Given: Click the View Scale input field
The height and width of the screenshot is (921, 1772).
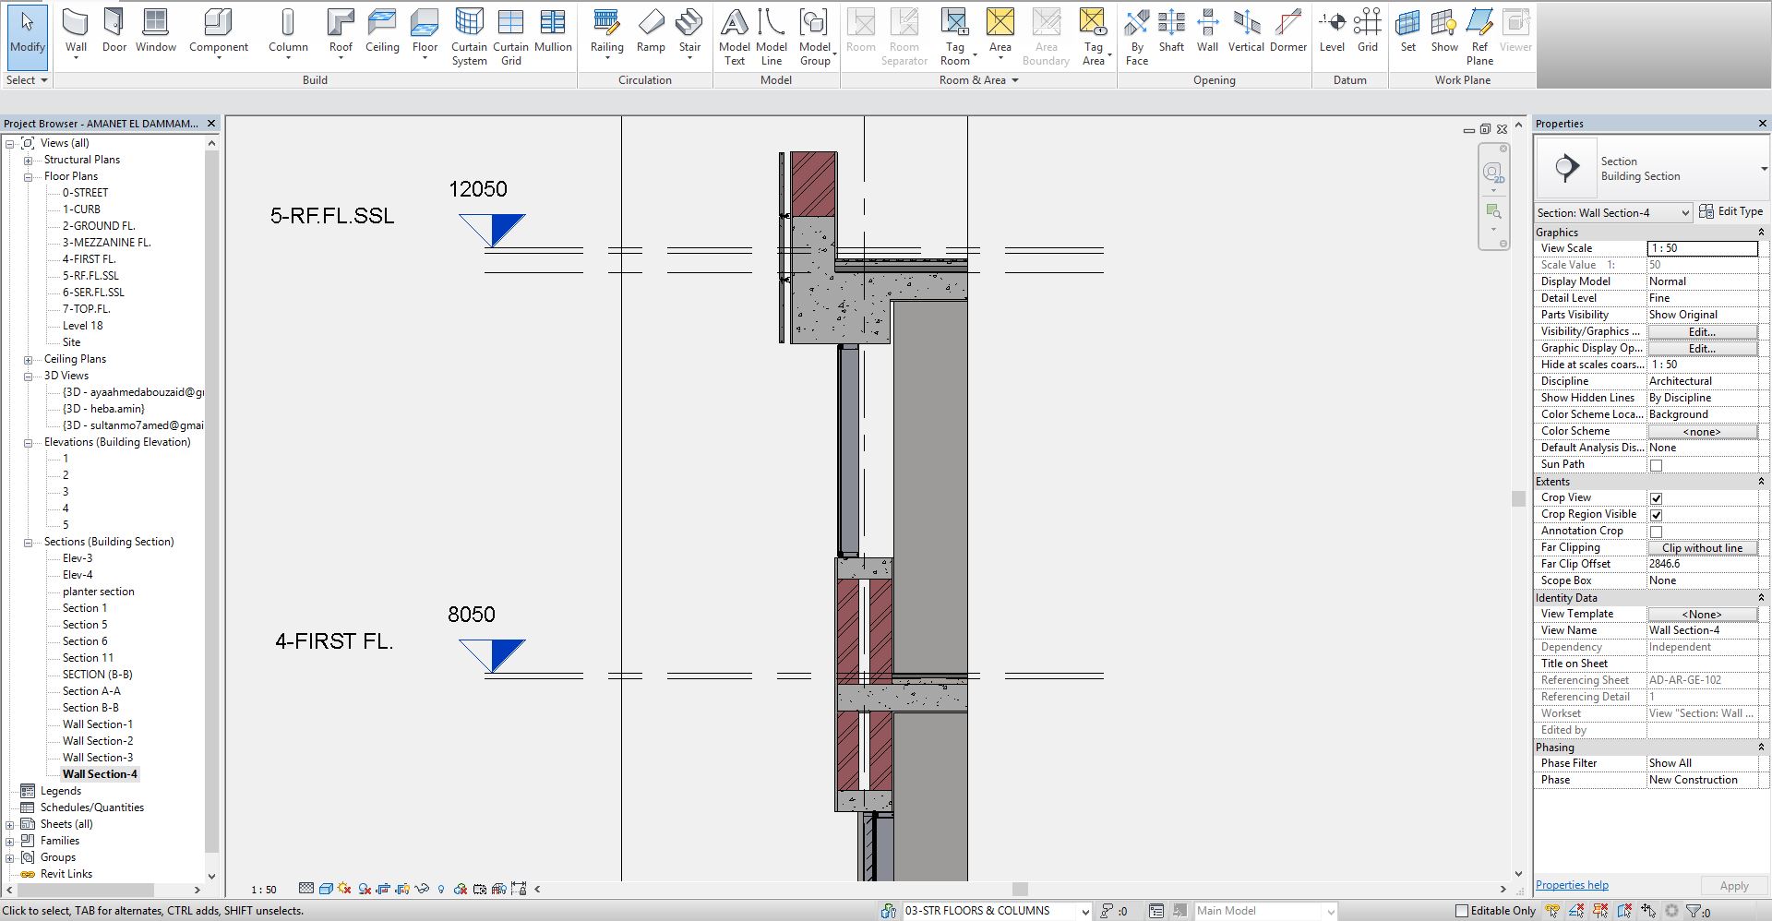Looking at the screenshot, I should coord(1702,248).
